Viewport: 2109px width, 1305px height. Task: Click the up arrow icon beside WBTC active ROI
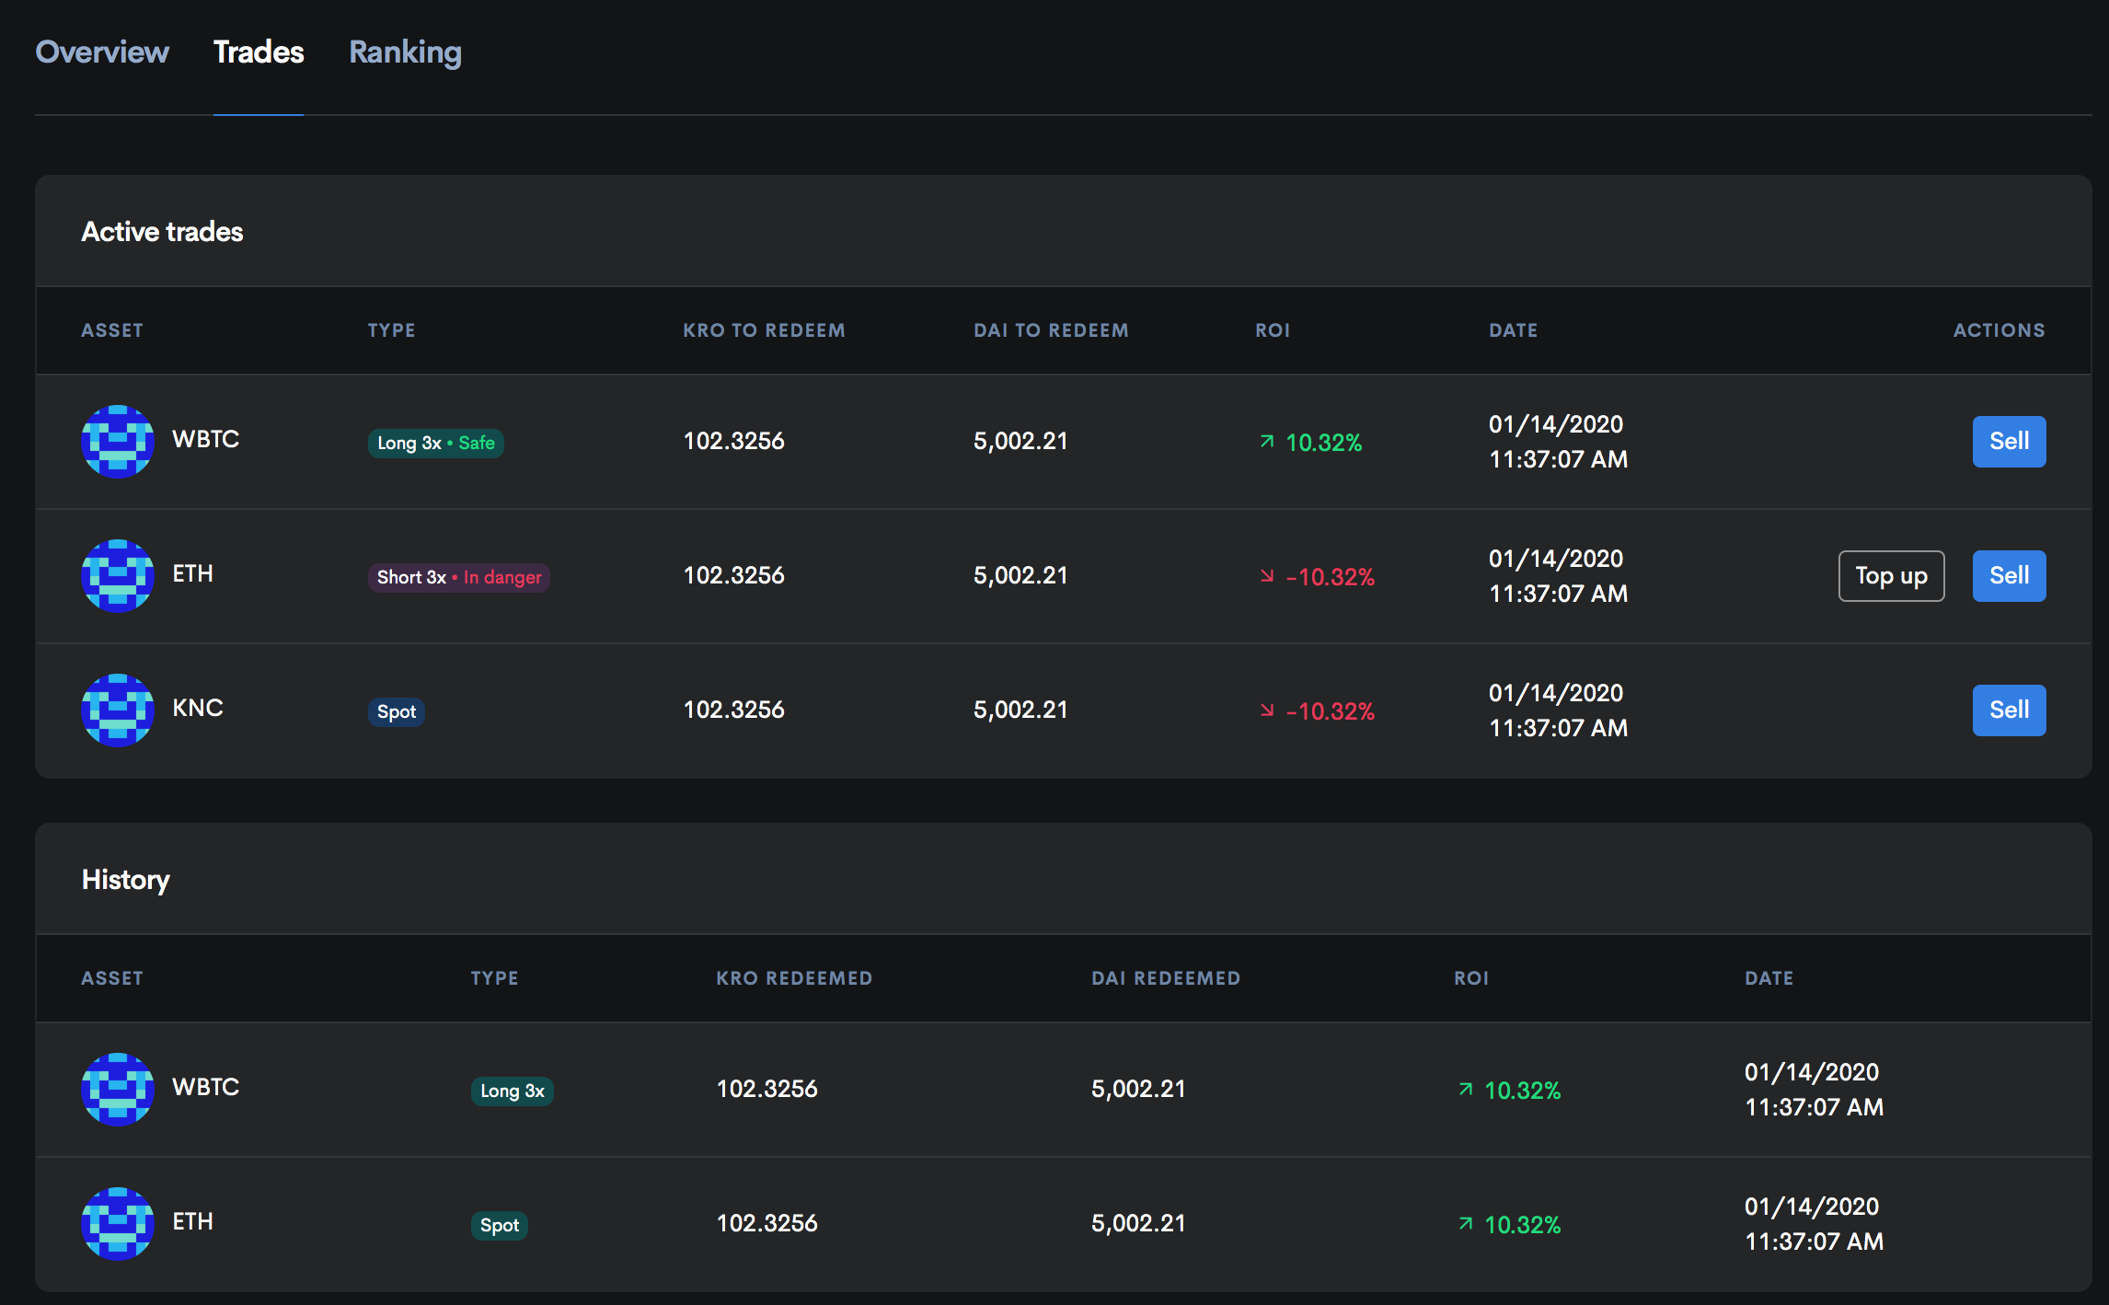click(x=1267, y=442)
